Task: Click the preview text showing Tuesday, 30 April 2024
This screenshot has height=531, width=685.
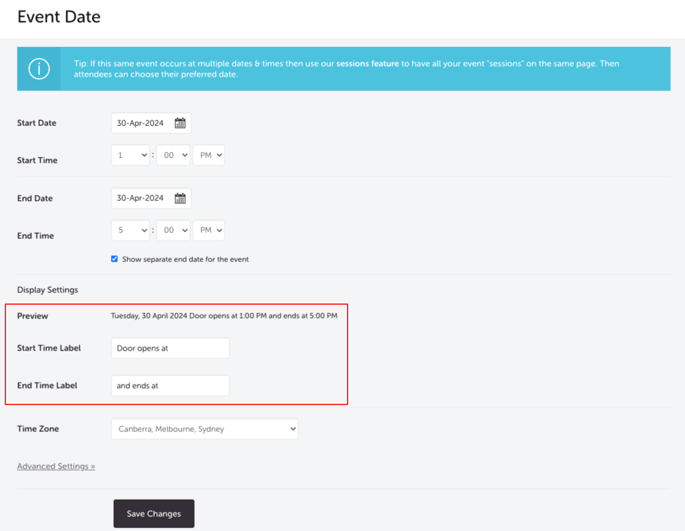Action: pyautogui.click(x=224, y=315)
